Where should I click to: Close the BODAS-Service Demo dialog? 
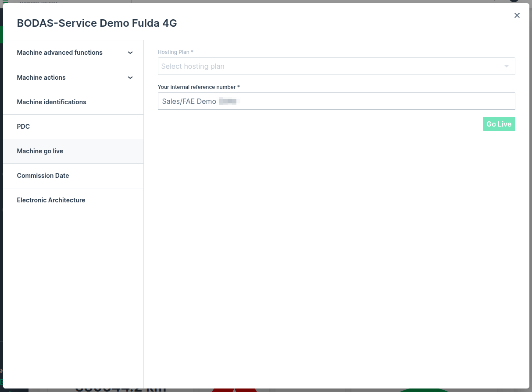[517, 15]
